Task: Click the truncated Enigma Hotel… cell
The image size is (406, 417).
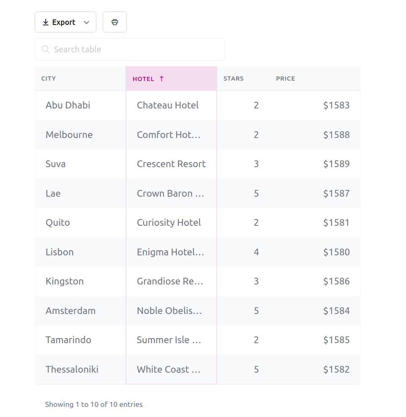Action: point(171,252)
